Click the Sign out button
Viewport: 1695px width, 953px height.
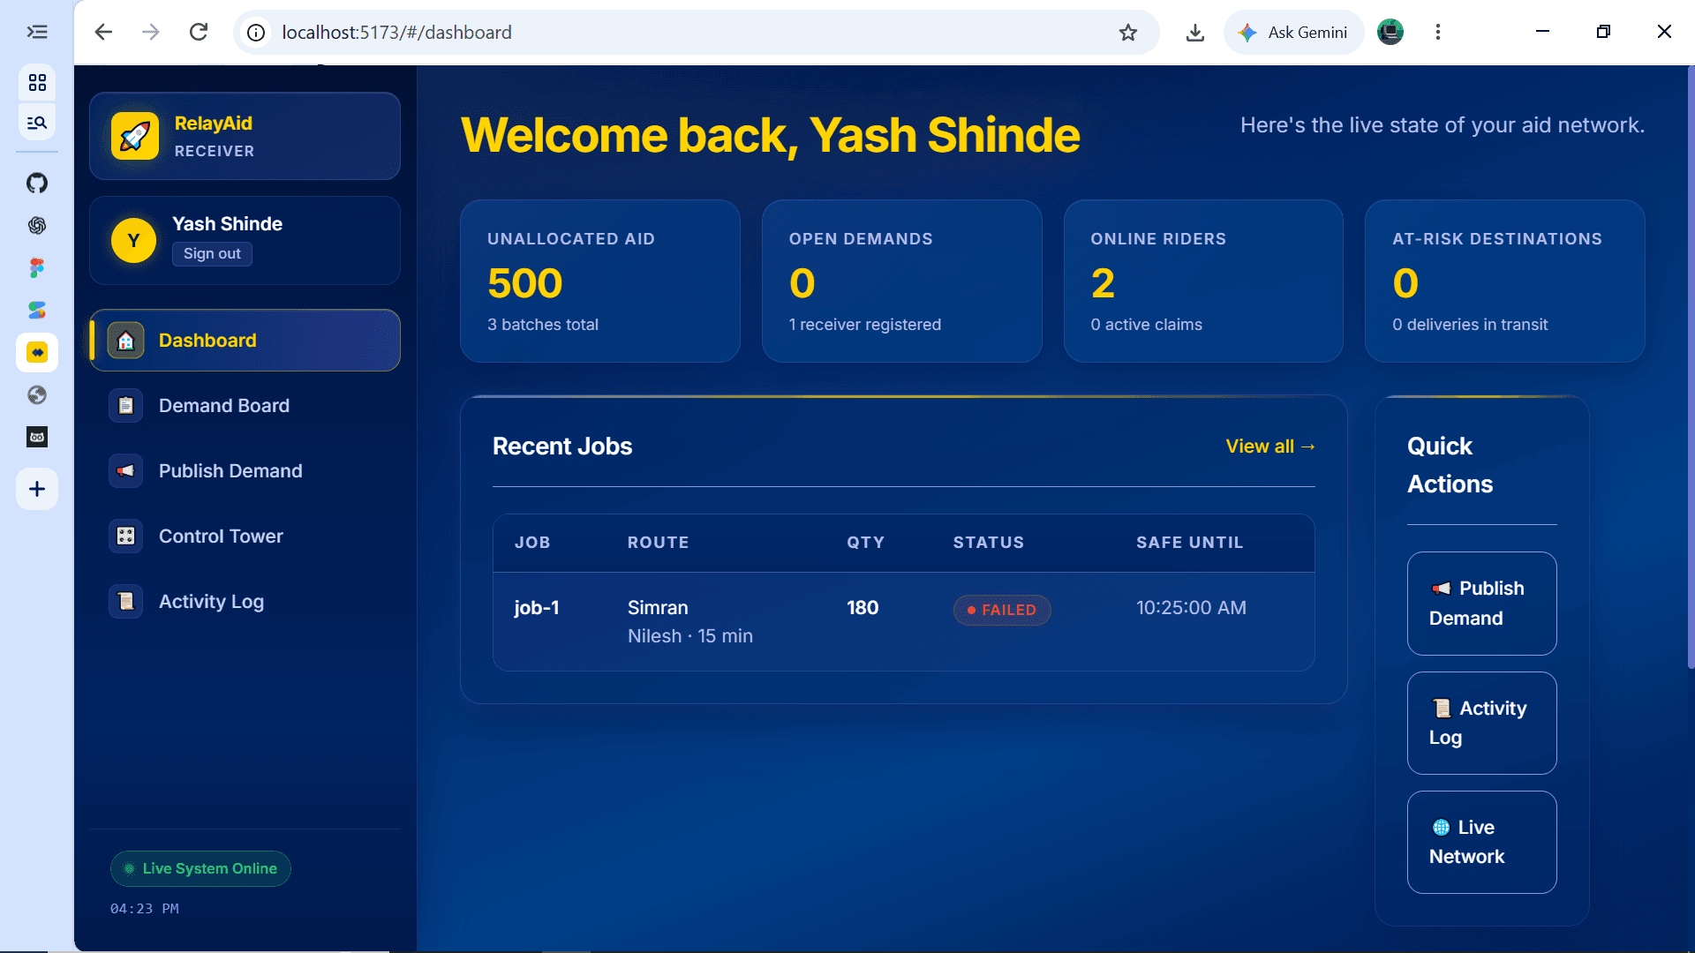212,254
